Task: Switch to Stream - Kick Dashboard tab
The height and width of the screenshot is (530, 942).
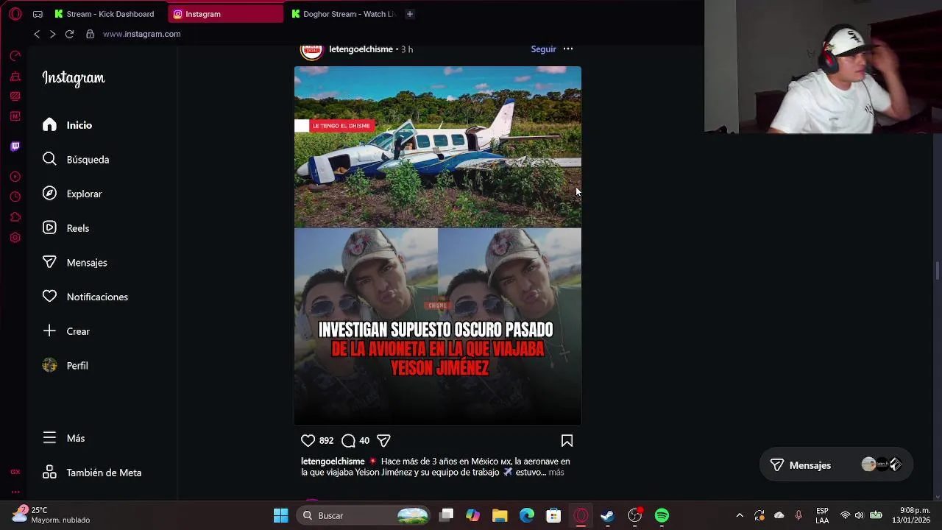Action: coord(105,14)
